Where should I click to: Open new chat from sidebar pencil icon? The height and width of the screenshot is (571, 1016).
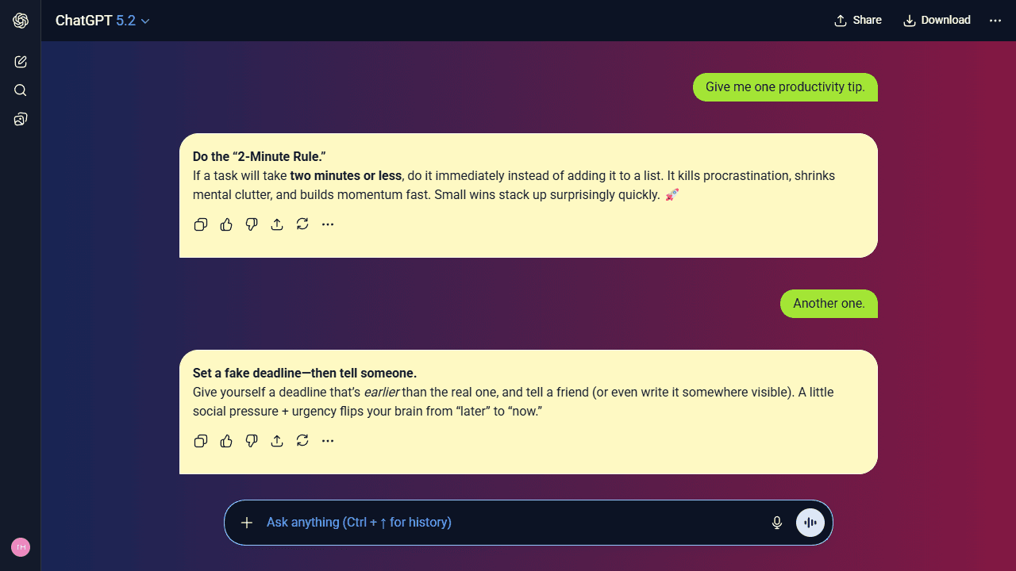coord(21,62)
